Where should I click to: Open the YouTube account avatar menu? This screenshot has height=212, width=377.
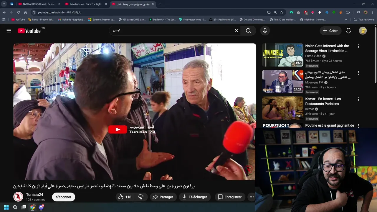[x=363, y=31]
